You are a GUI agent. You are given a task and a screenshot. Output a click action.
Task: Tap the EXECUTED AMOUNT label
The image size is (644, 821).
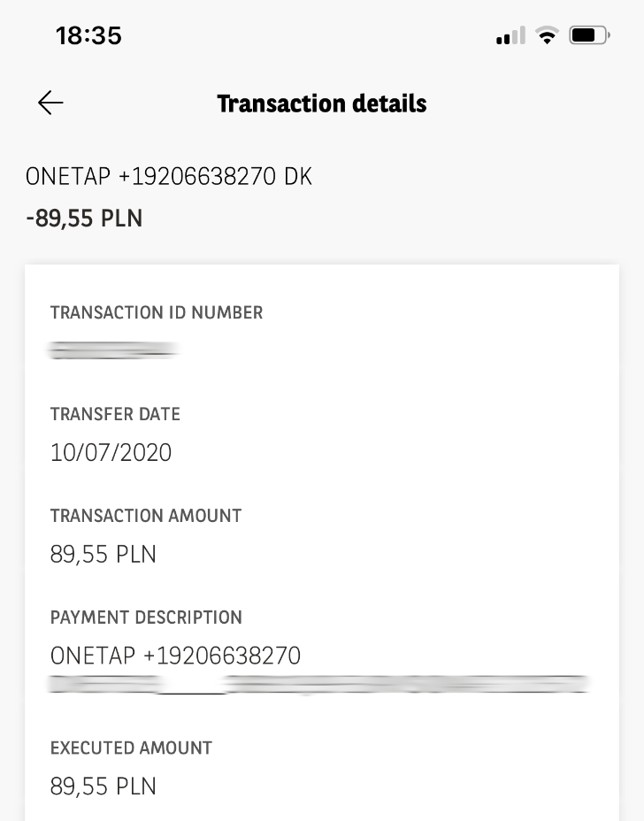[x=131, y=748]
